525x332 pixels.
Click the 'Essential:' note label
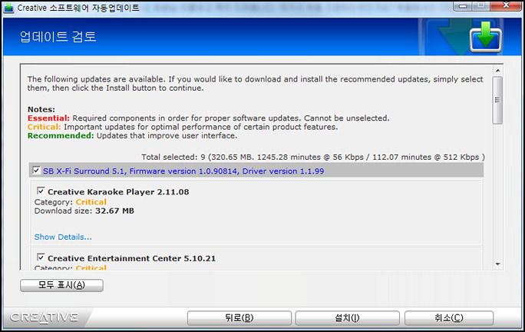[48, 118]
